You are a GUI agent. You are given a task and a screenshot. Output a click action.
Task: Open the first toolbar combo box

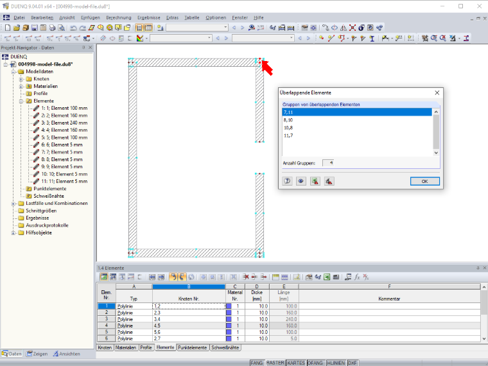pos(197,28)
